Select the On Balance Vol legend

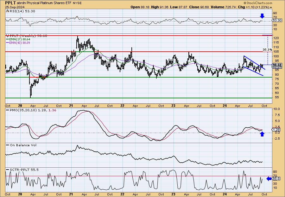pos(21,145)
